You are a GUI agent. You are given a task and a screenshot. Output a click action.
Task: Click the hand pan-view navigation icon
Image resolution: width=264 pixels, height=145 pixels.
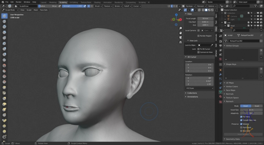(181, 33)
